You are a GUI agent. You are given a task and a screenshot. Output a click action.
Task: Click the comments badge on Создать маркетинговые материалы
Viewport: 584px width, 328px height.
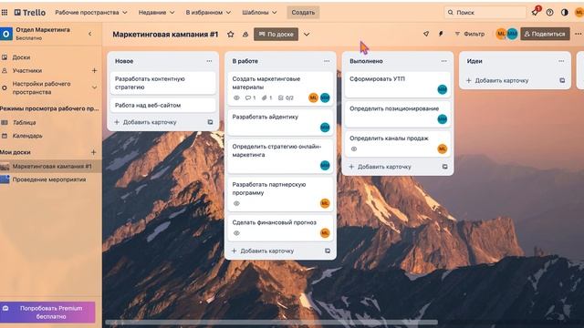(250, 97)
